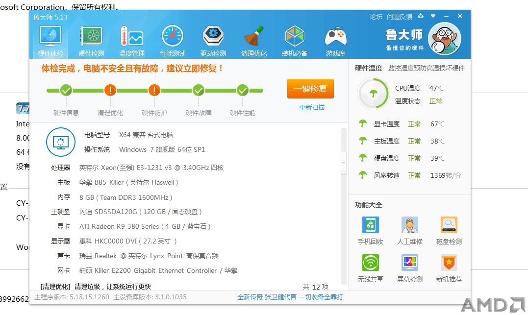Click the skin/update icon in title bar
Viewport: 528px width, 315px height.
[x=421, y=16]
